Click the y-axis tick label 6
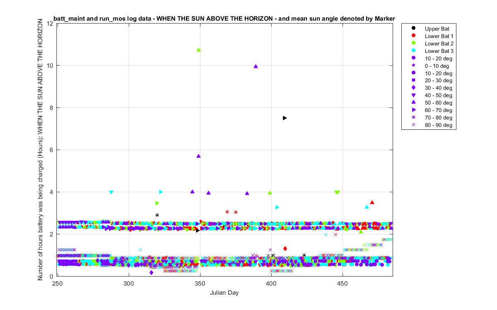This screenshot has height=310, width=497. tap(52, 150)
